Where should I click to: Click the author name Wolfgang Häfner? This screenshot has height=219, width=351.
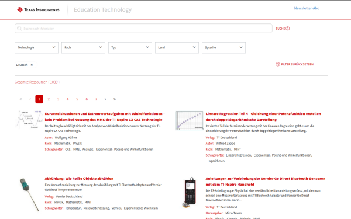click(66, 138)
